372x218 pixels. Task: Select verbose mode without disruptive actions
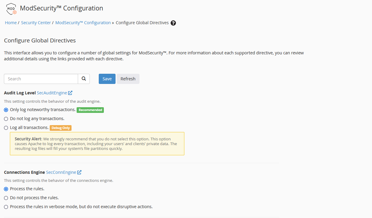(6, 206)
